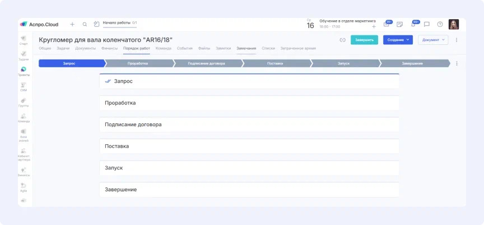The image size is (484, 225).
Task: Select Подписание договора stage in progress bar
Action: tap(207, 63)
